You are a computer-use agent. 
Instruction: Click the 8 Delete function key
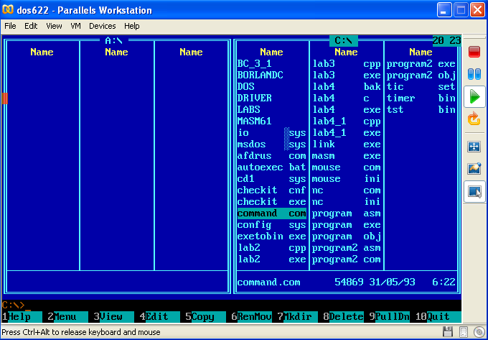tap(343, 316)
